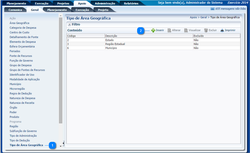Click the green plus Inserir icon

click(x=153, y=31)
